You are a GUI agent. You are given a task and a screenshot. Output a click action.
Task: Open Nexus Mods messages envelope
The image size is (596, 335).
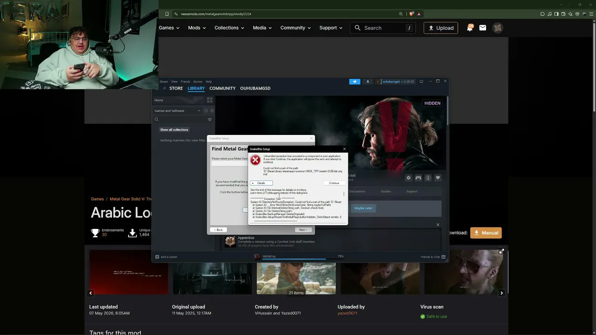click(483, 28)
